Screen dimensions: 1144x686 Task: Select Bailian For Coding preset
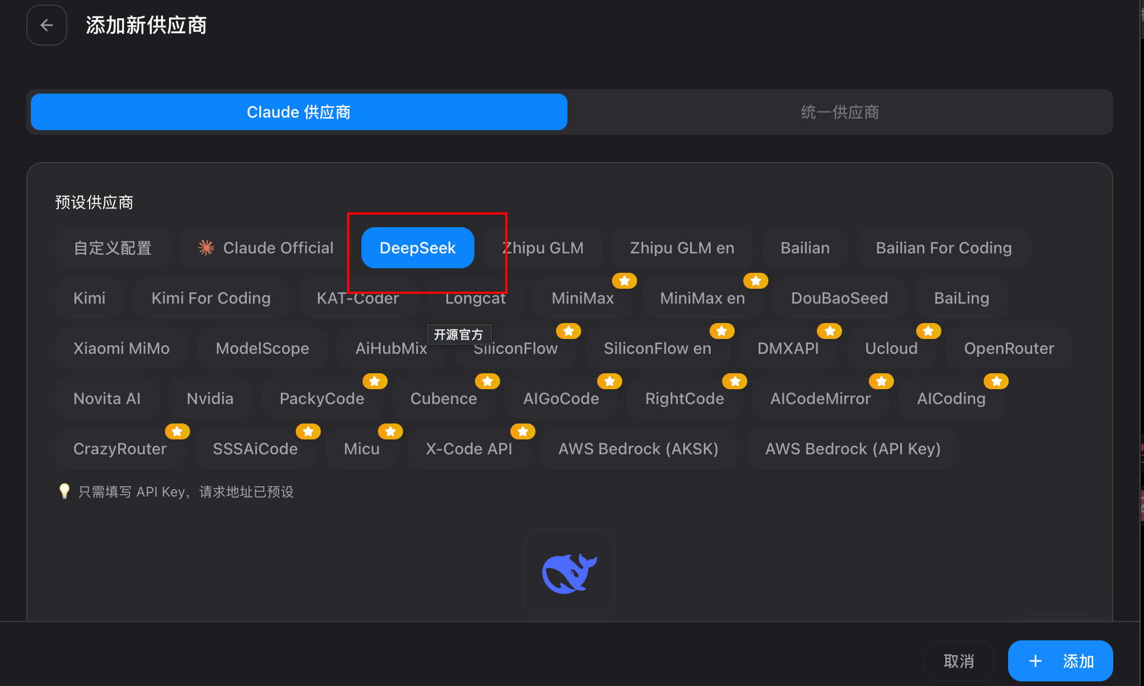pos(944,248)
